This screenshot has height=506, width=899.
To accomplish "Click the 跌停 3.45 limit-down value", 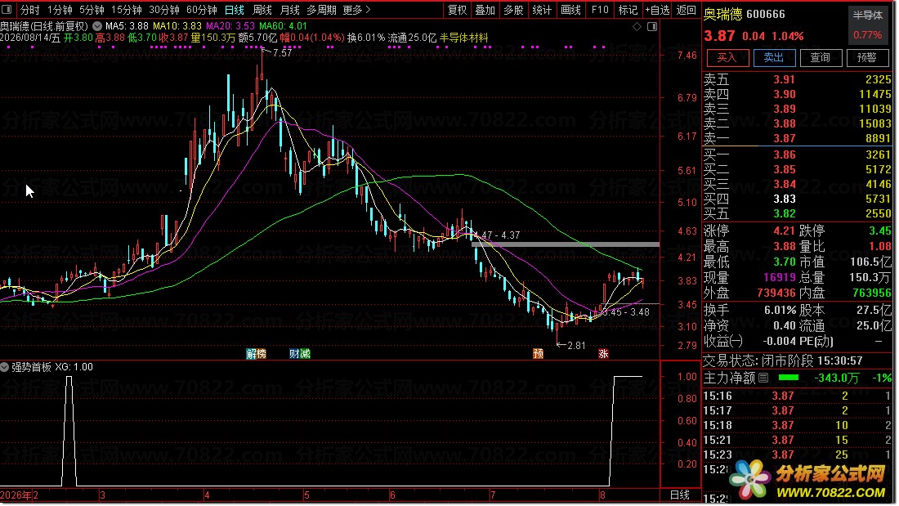I will click(880, 231).
